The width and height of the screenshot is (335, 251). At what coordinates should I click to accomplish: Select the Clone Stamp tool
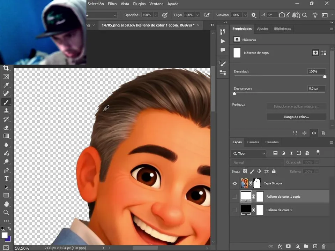(x=6, y=111)
